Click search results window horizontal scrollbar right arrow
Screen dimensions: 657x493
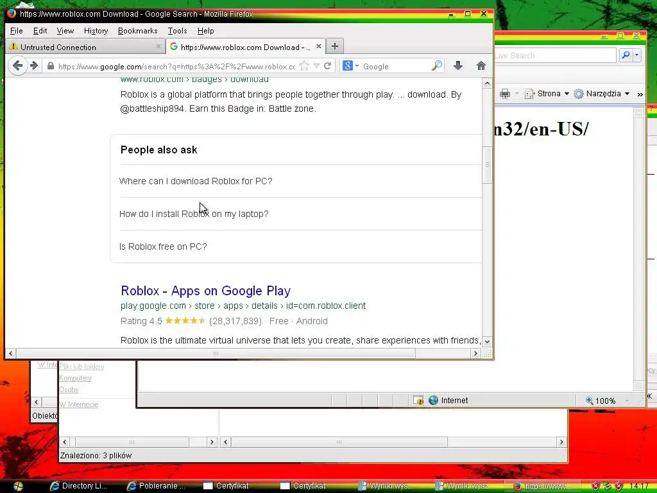(561, 442)
